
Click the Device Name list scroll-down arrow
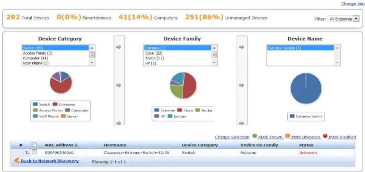point(337,63)
